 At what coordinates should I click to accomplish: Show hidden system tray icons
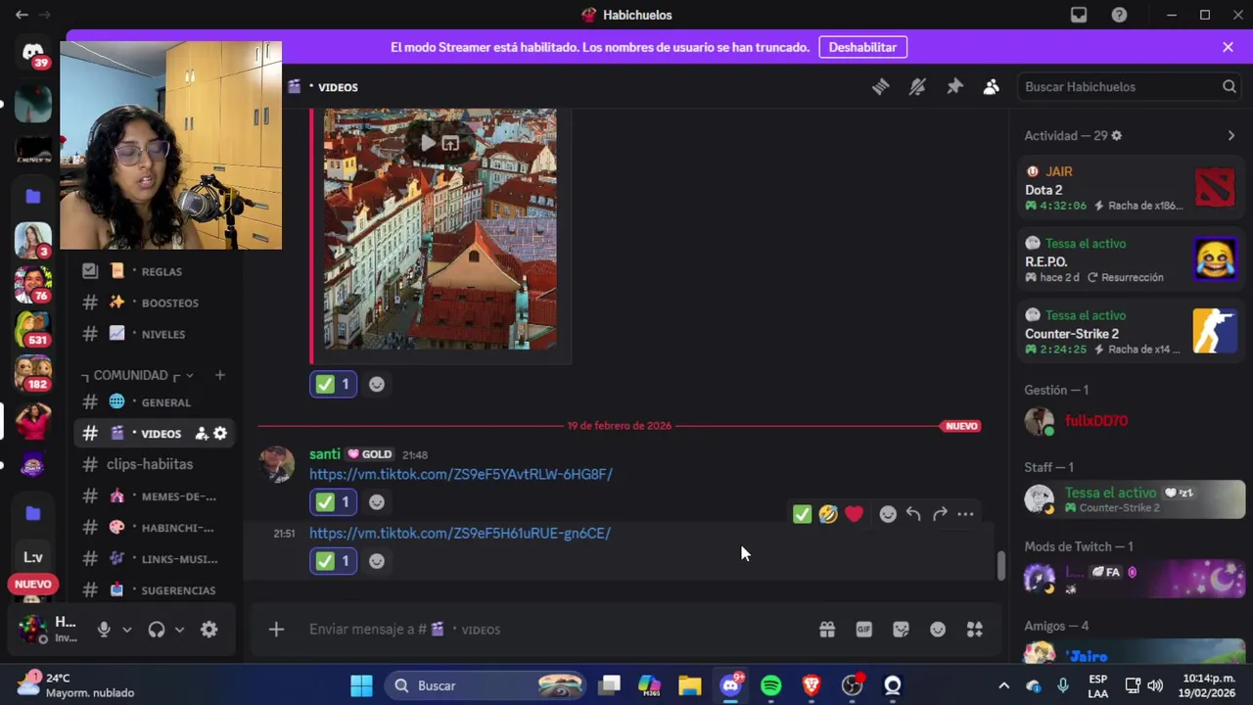tap(1003, 685)
